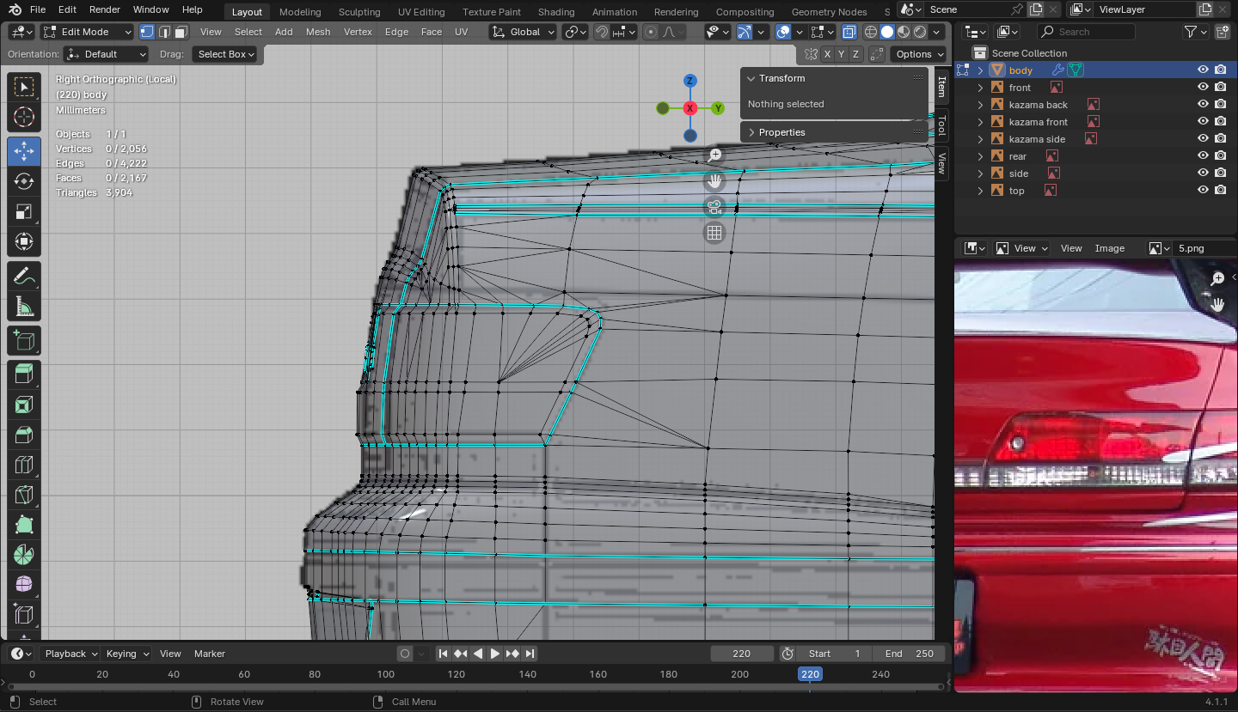
Task: Expand the kazama front collection
Action: (980, 122)
